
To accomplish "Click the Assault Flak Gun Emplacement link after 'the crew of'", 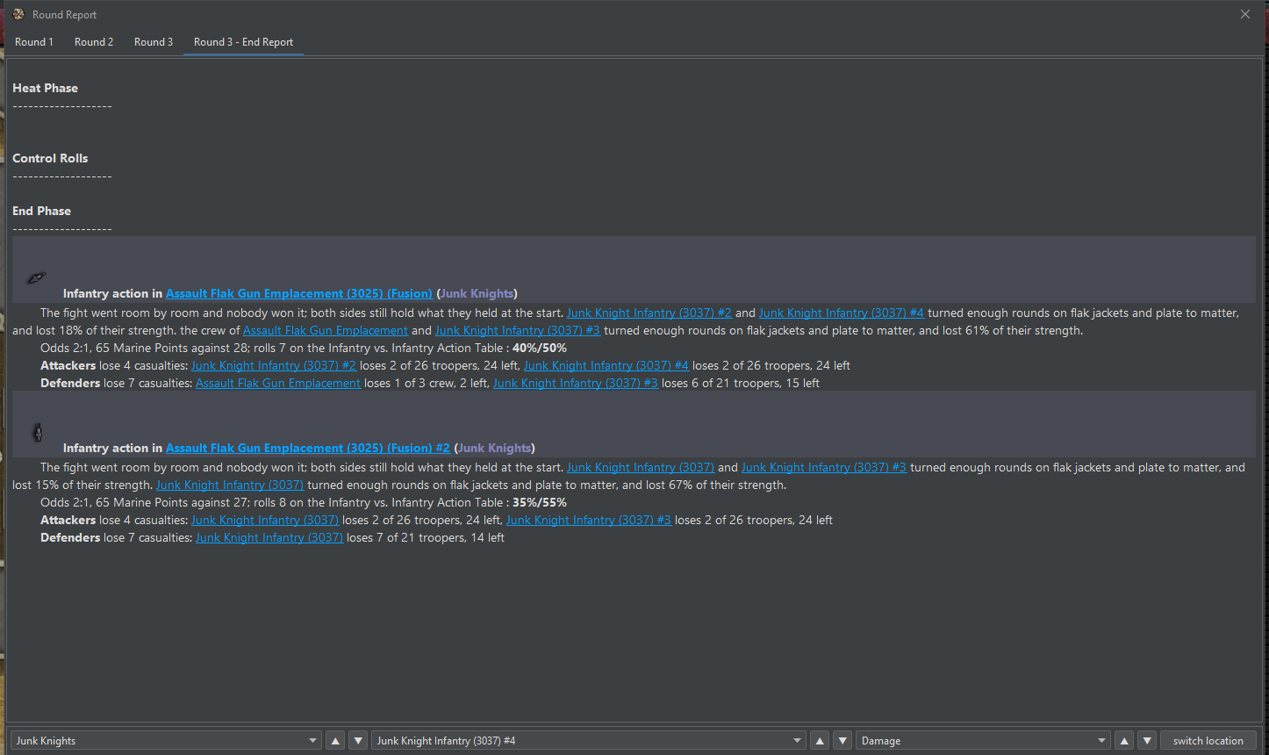I will (x=326, y=331).
